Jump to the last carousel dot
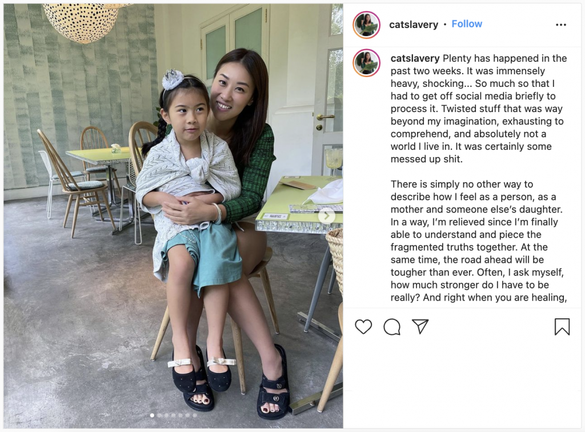Screen dimensions: 585x432 [195, 415]
